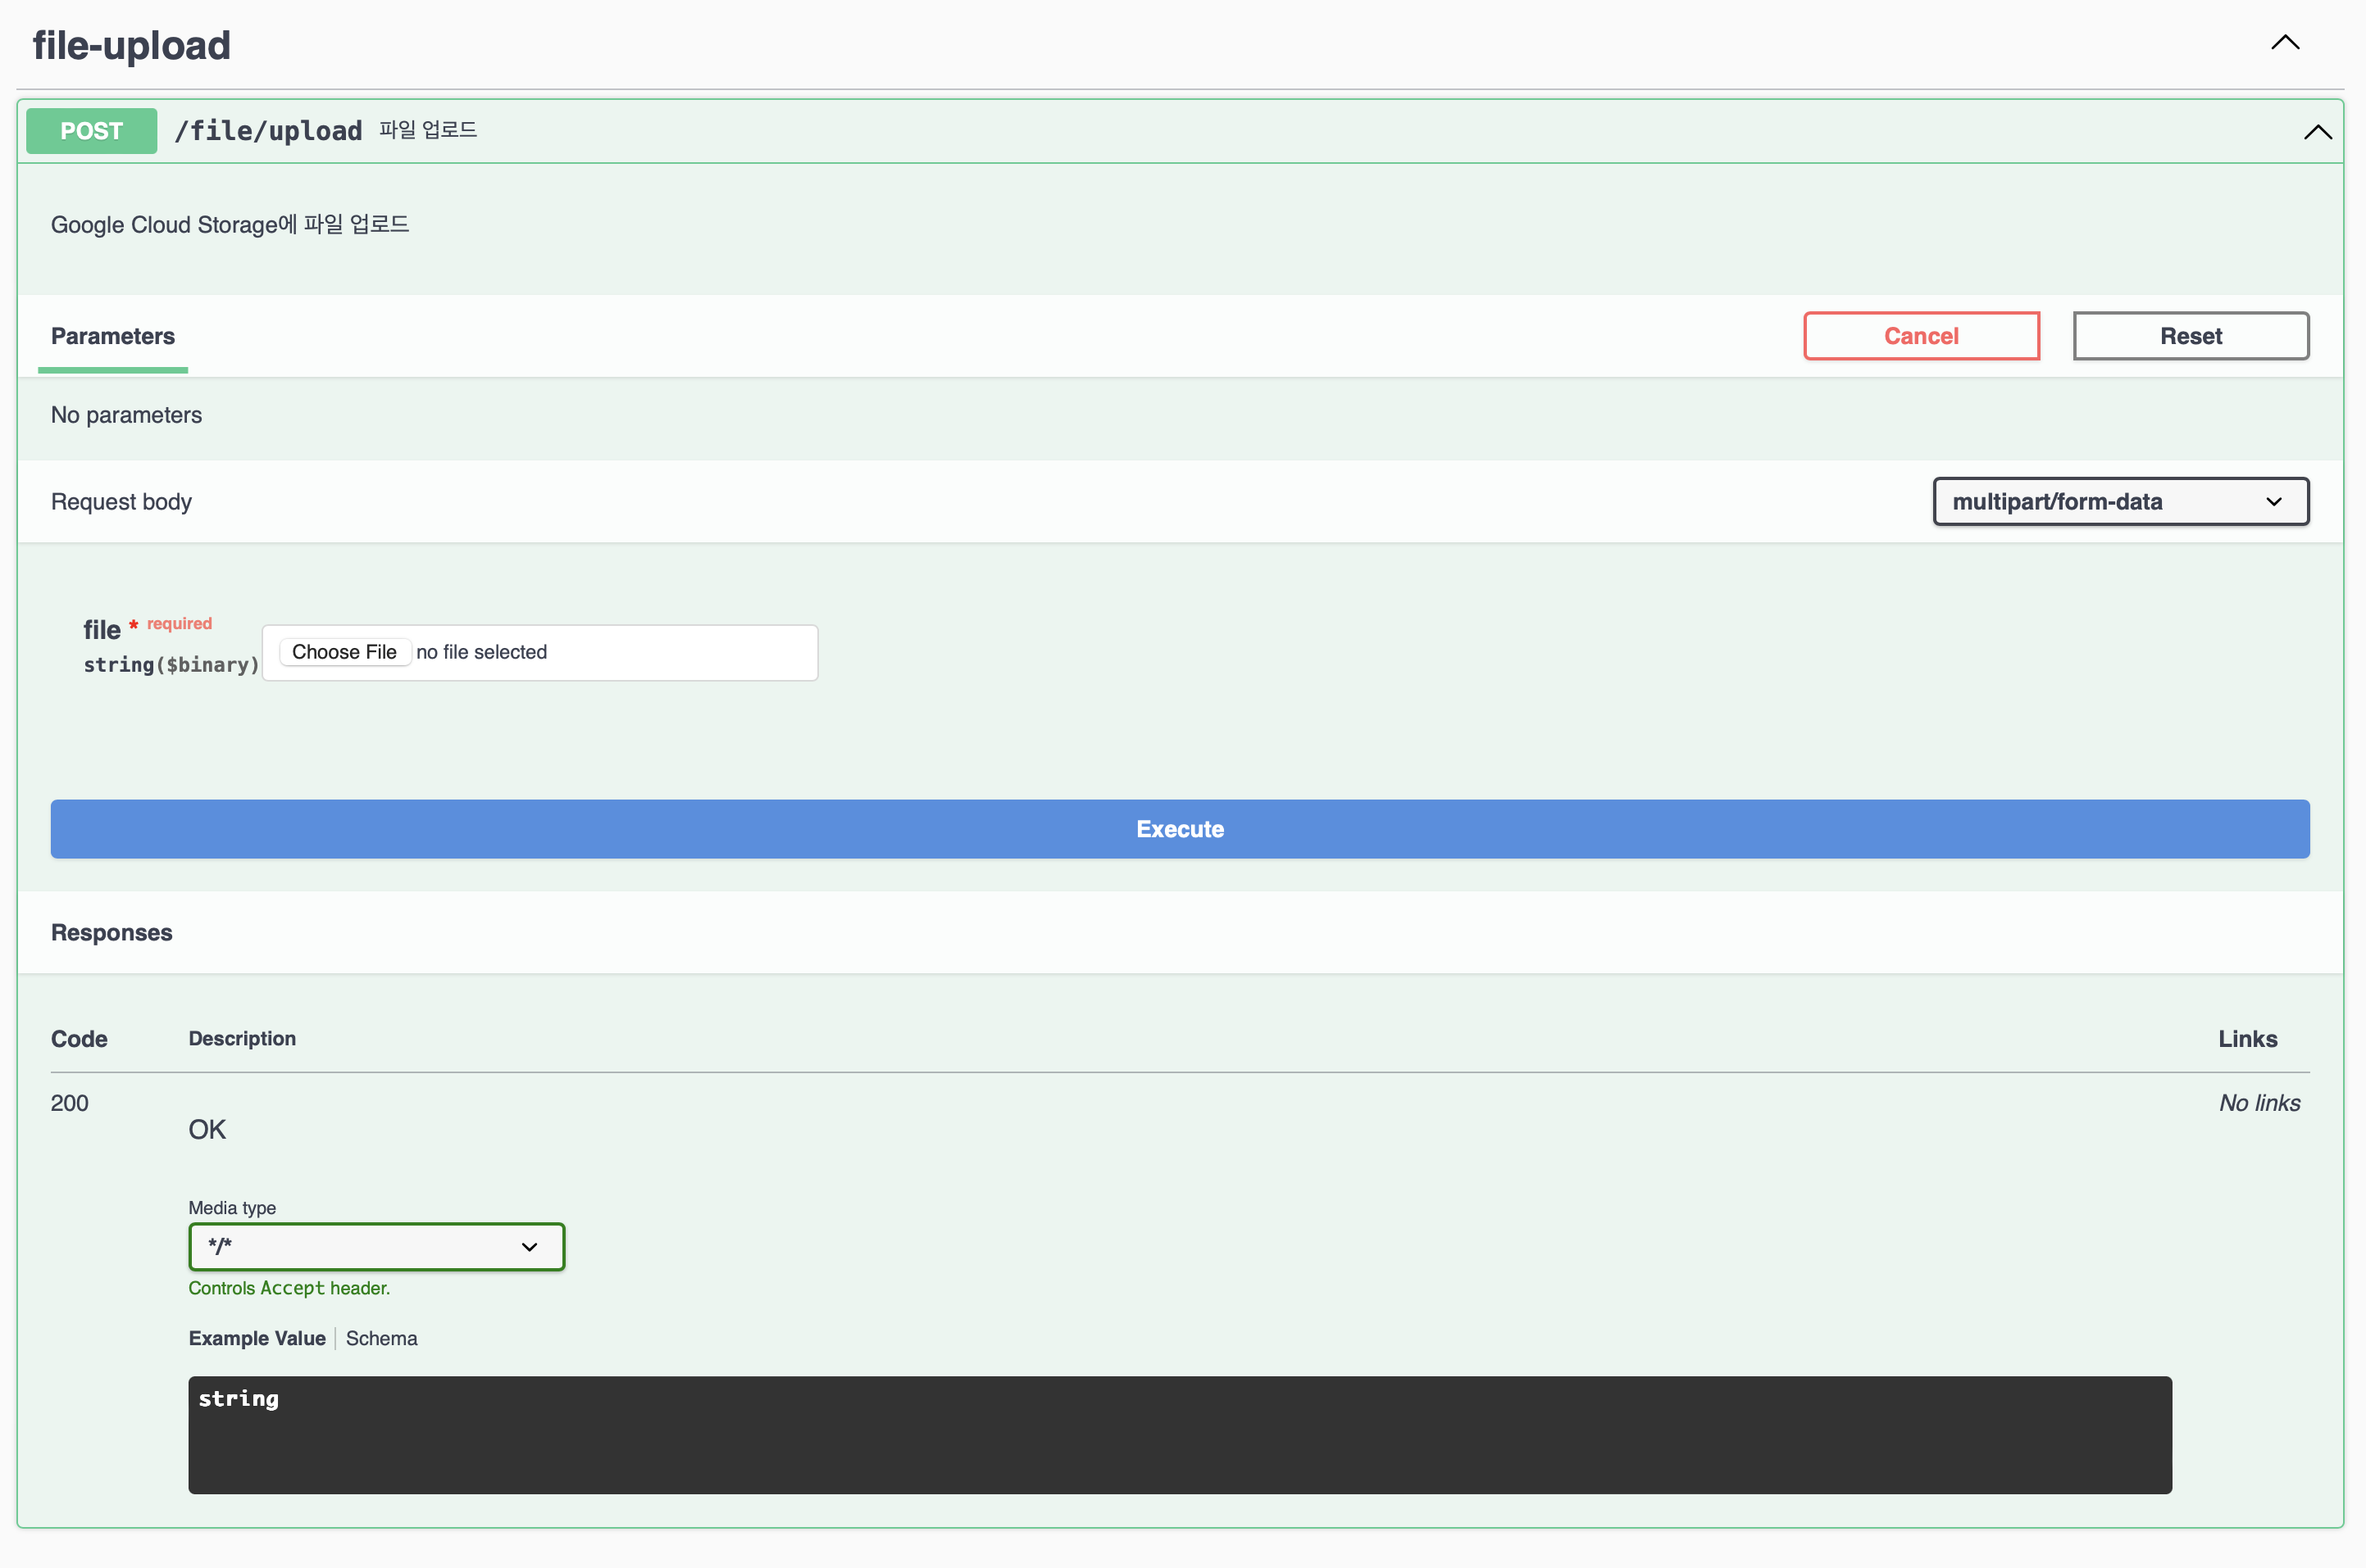Click the green POST method badge

click(91, 131)
